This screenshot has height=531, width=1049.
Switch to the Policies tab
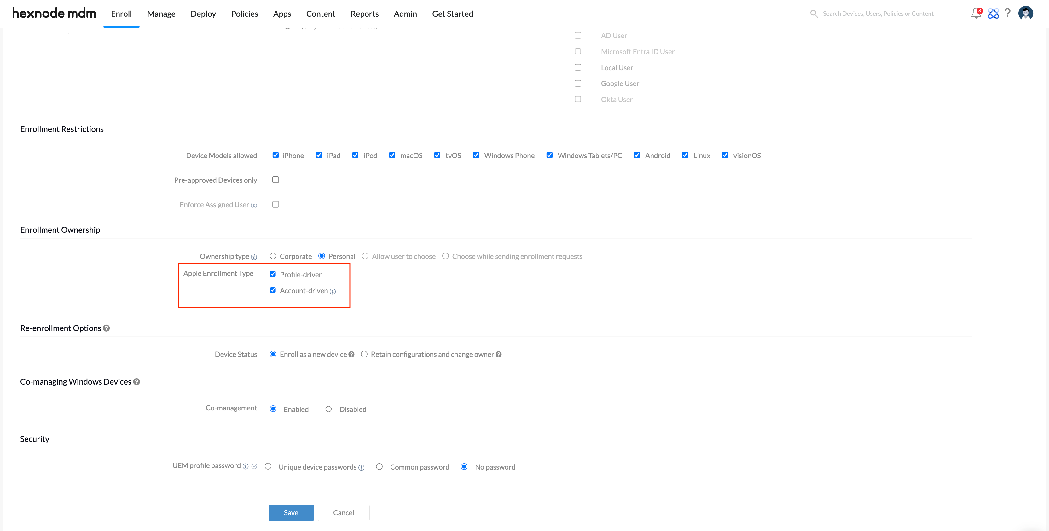click(x=244, y=14)
